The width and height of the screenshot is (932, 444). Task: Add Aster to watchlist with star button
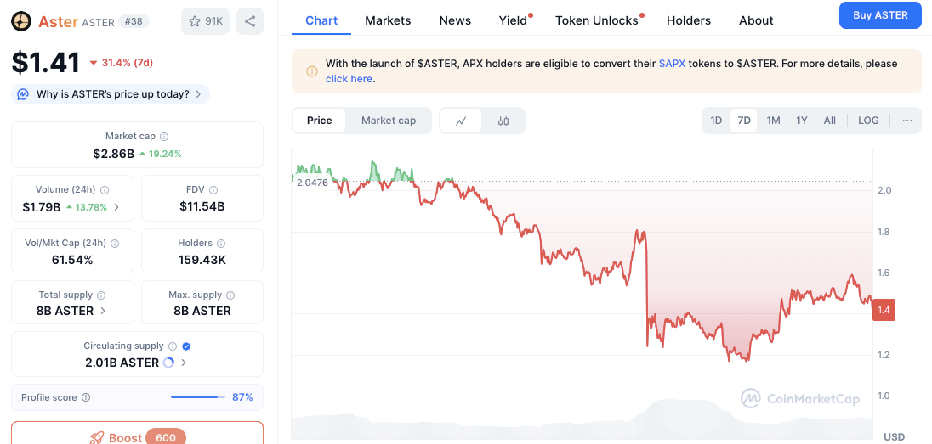pos(205,21)
